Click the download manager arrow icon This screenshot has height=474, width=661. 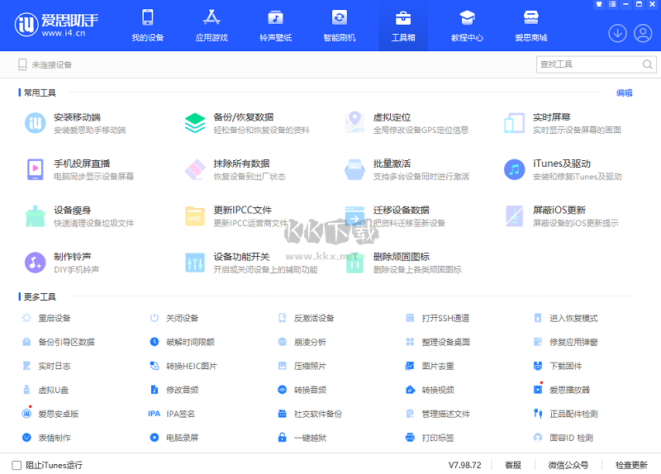click(617, 33)
